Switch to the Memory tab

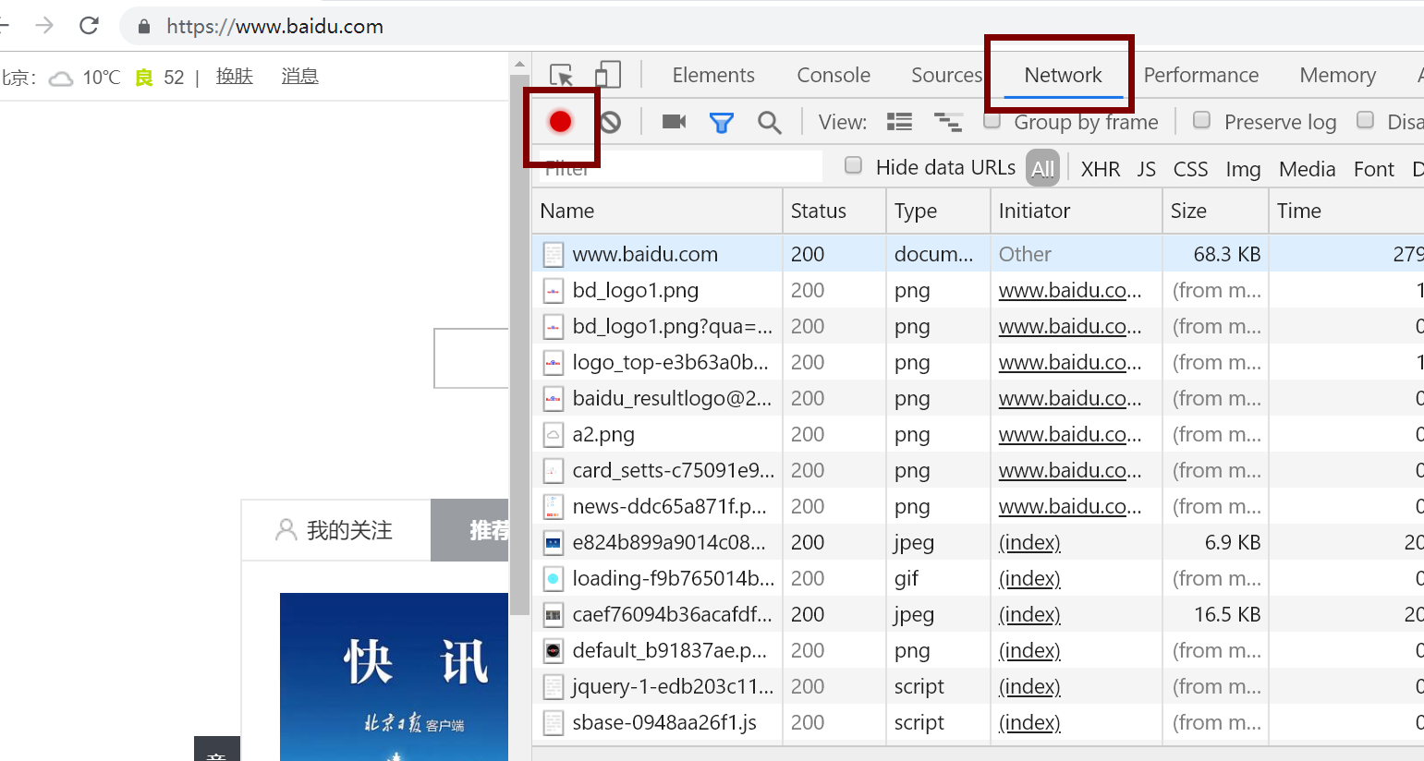1338,75
